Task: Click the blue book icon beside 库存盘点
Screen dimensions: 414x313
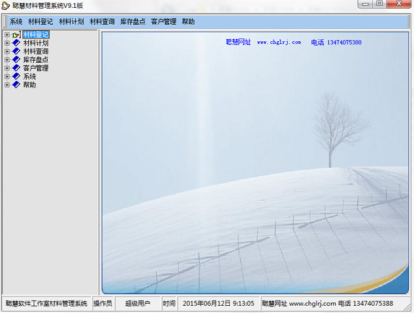Action: (x=16, y=59)
